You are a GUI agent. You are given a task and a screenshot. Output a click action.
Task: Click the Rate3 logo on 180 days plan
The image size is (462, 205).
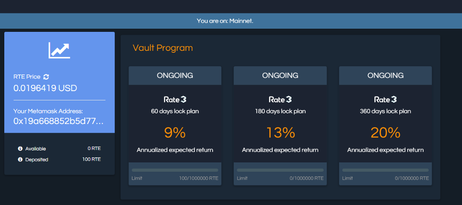click(x=280, y=99)
